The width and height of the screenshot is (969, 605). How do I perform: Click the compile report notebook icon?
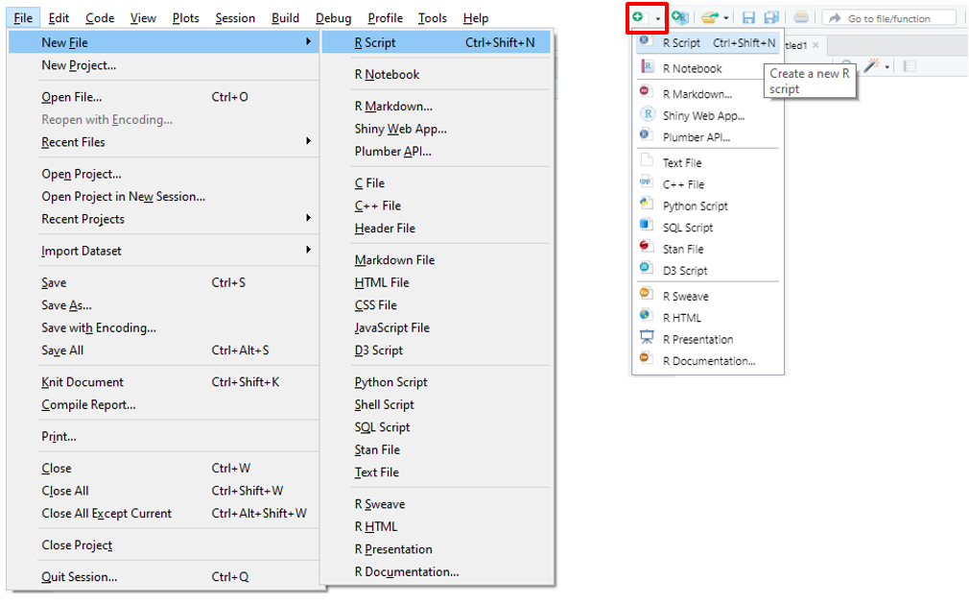(910, 65)
